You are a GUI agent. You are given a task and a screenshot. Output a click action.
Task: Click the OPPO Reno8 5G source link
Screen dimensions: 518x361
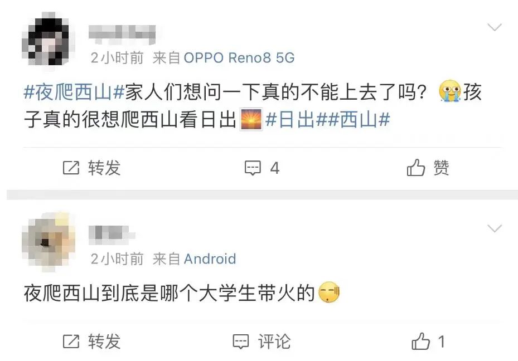tap(239, 57)
